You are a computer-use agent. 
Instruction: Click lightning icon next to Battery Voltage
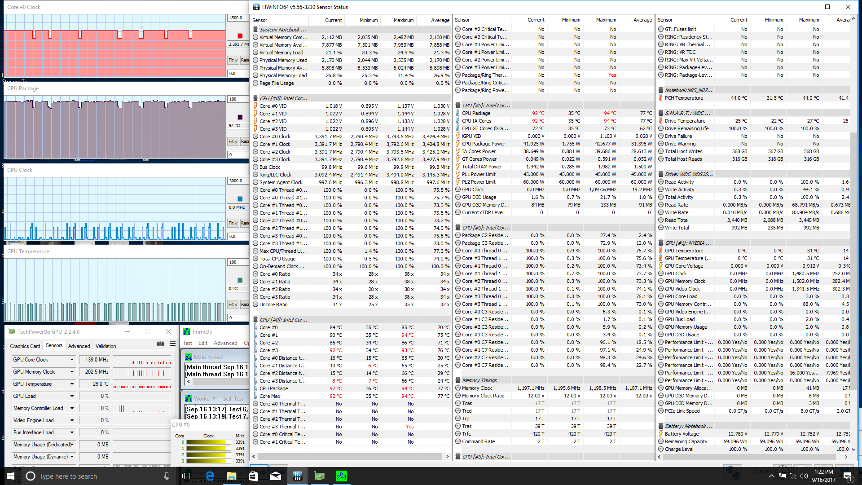point(661,434)
